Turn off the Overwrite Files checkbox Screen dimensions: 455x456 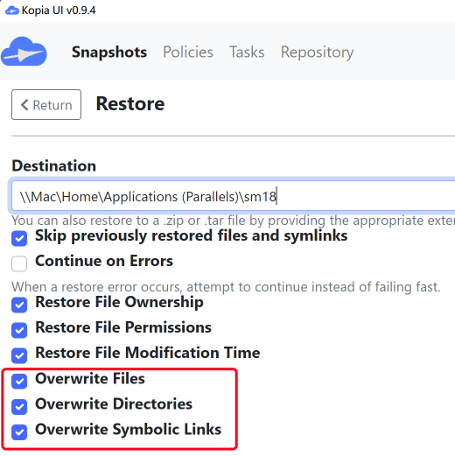pyautogui.click(x=19, y=382)
